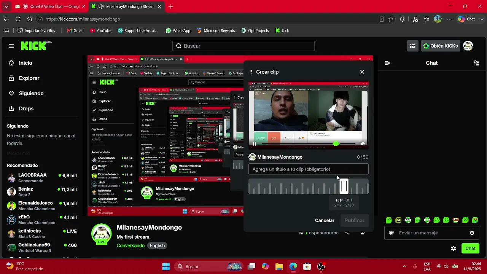This screenshot has height=274, width=487.
Task: Pause the clip preview playback
Action: pyautogui.click(x=254, y=143)
